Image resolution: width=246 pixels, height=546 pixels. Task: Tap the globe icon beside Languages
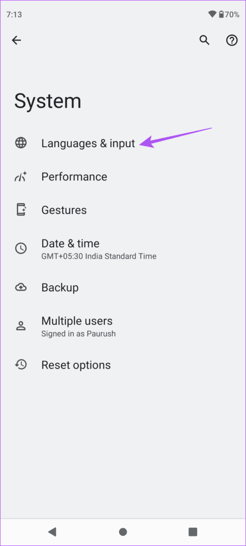point(21,143)
